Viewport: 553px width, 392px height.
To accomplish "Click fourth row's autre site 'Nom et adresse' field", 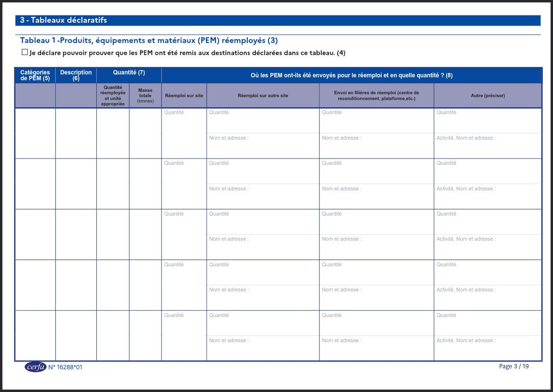I will (x=263, y=298).
